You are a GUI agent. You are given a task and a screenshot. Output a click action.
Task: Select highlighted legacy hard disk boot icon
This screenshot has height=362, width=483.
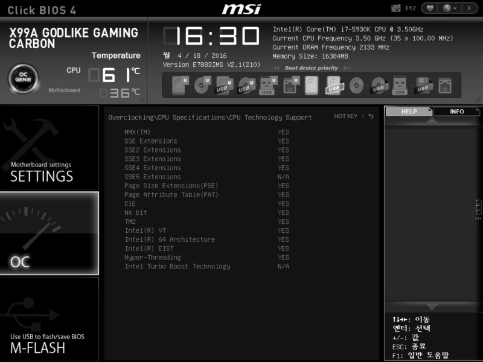click(x=312, y=85)
